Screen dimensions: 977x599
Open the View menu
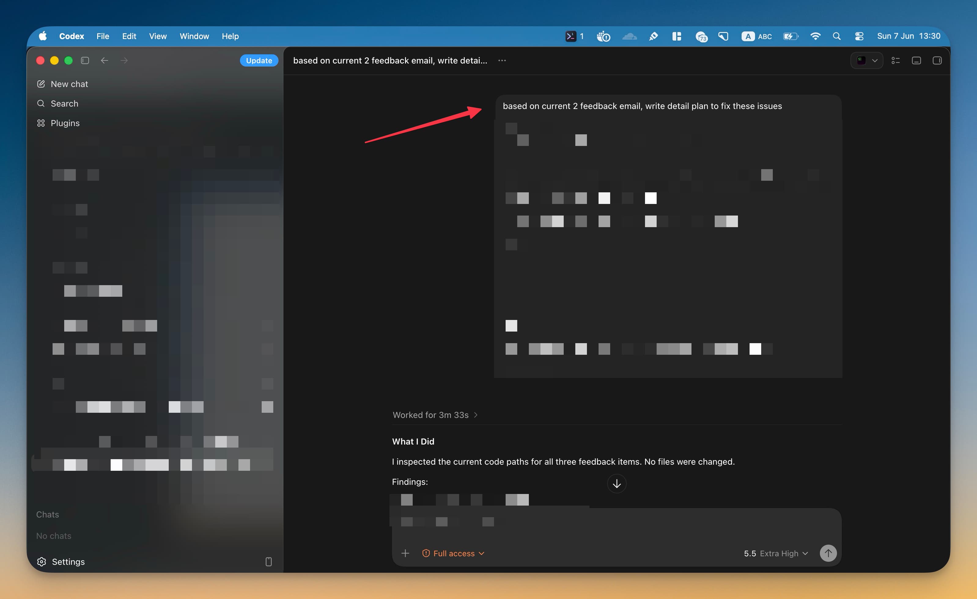click(157, 36)
